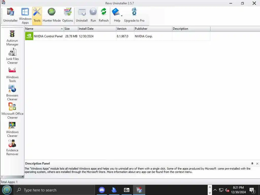Click the sidebar horizontal scrollbar

pyautogui.click(x=12, y=177)
